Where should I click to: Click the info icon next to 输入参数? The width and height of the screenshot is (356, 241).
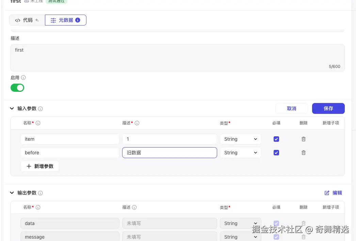(41, 108)
